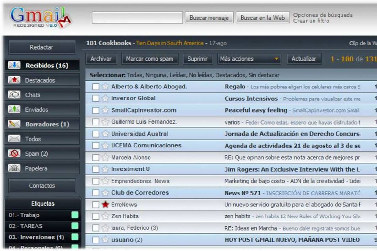Click the Borradores pencil envelope icon
This screenshot has width=377, height=251.
pyautogui.click(x=14, y=124)
